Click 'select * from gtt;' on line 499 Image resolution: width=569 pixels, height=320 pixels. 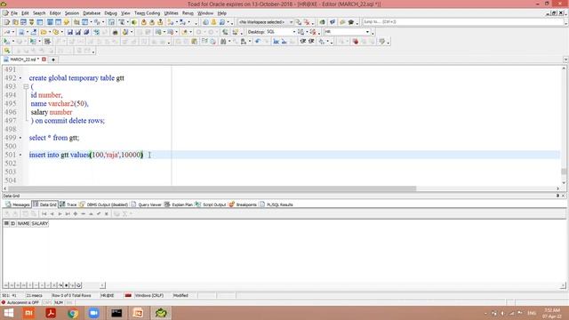(54, 138)
